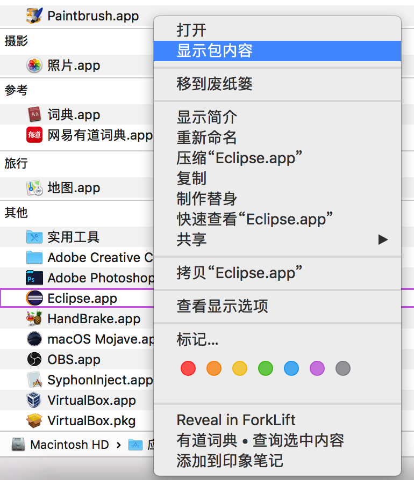The image size is (414, 480).
Task: Select the 词典.app file name
Action: point(74,114)
